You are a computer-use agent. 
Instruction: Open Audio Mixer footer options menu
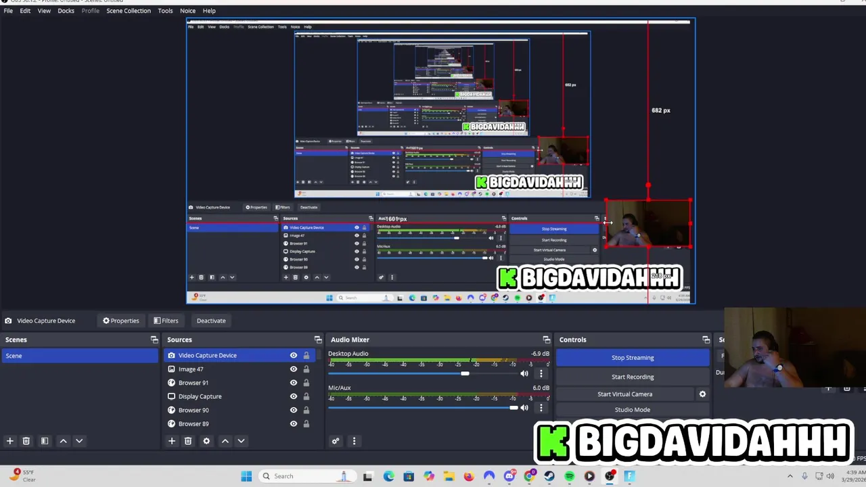click(354, 441)
